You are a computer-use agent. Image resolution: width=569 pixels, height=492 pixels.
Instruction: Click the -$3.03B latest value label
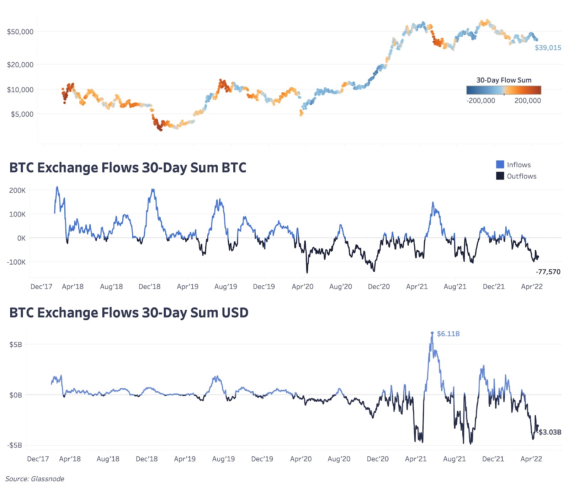549,432
